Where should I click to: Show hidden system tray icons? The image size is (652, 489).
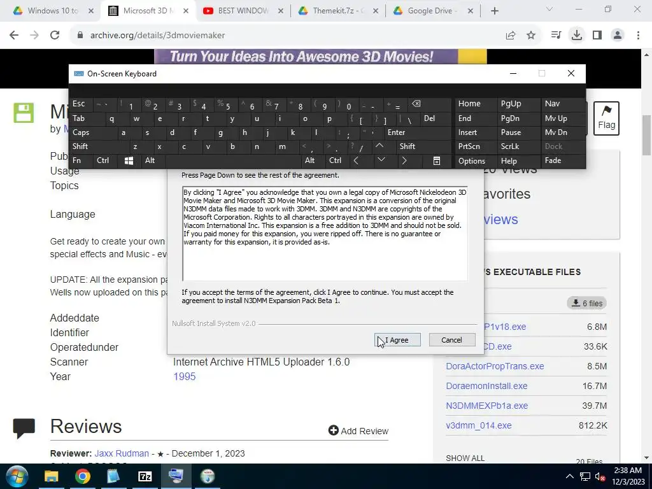(x=570, y=476)
